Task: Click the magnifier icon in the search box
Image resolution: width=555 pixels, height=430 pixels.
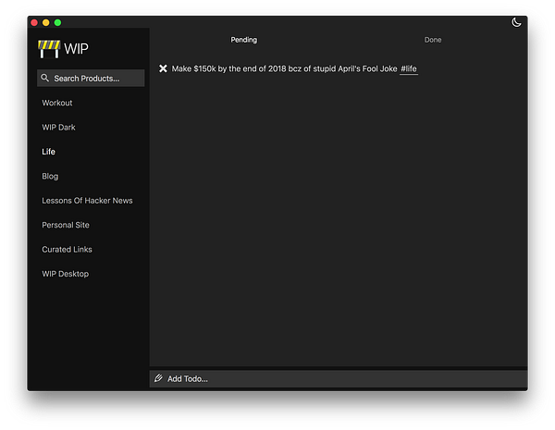Action: click(x=44, y=79)
